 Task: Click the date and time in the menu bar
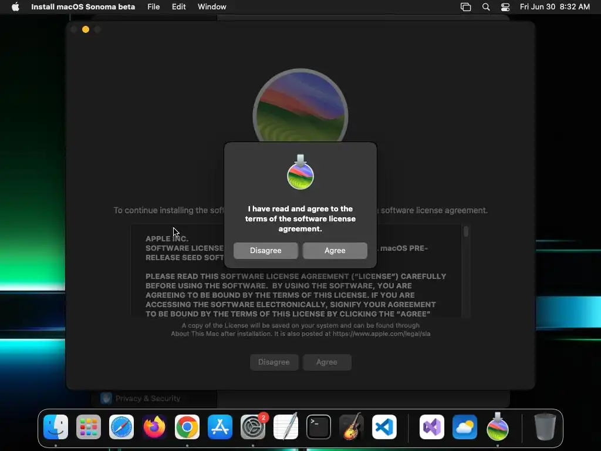[555, 7]
